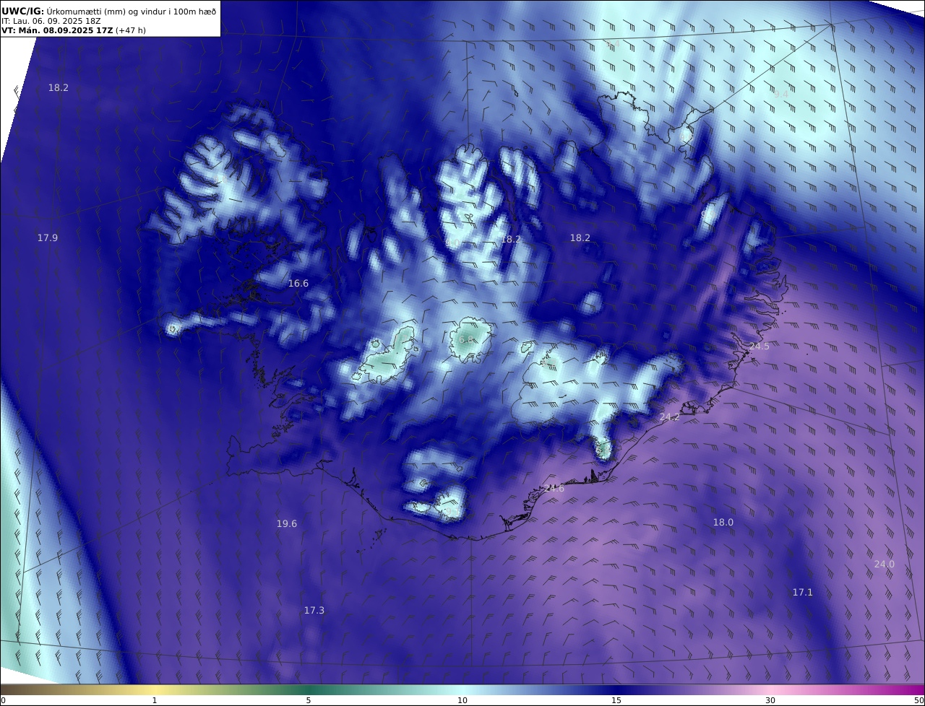925x706 pixels.
Task: Click the 6.6 value label on the glacier
Action: 466,339
